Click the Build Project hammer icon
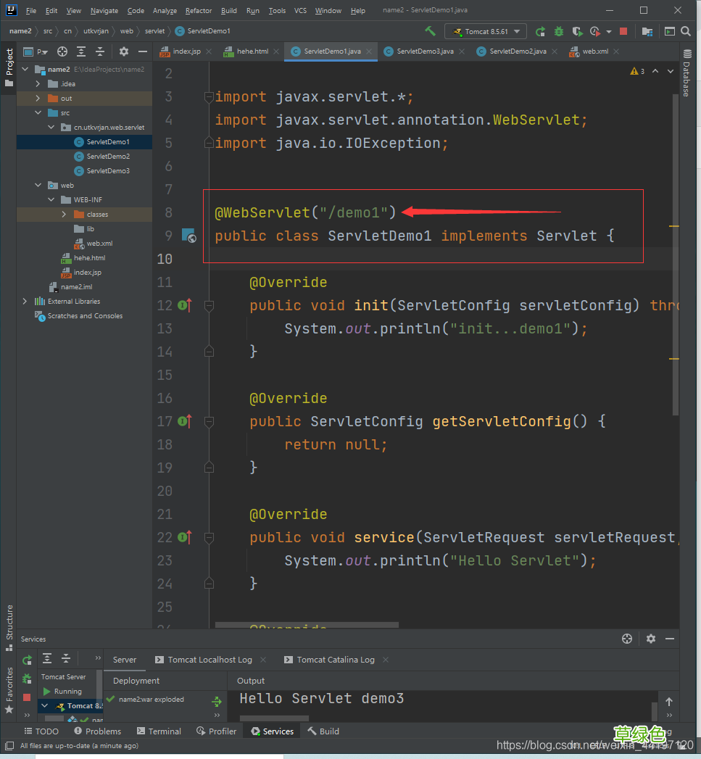 tap(431, 31)
